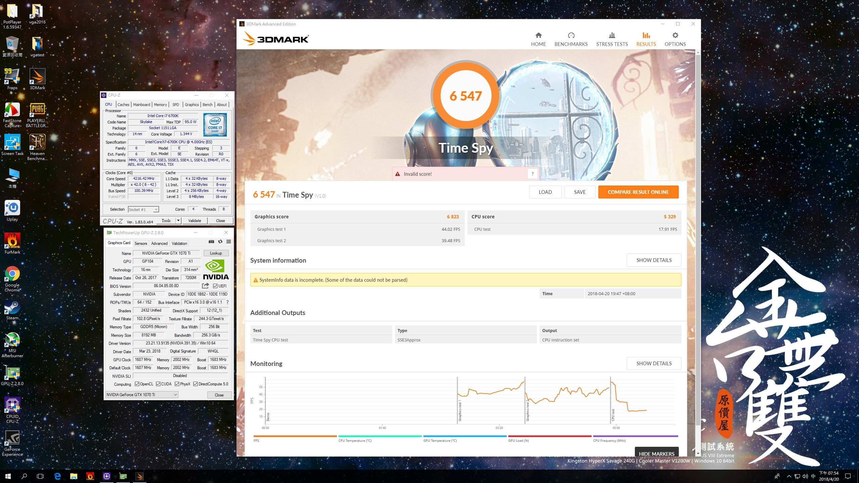Open the 3DMark OPTIONS tab
Image resolution: width=859 pixels, height=483 pixels.
pos(675,39)
